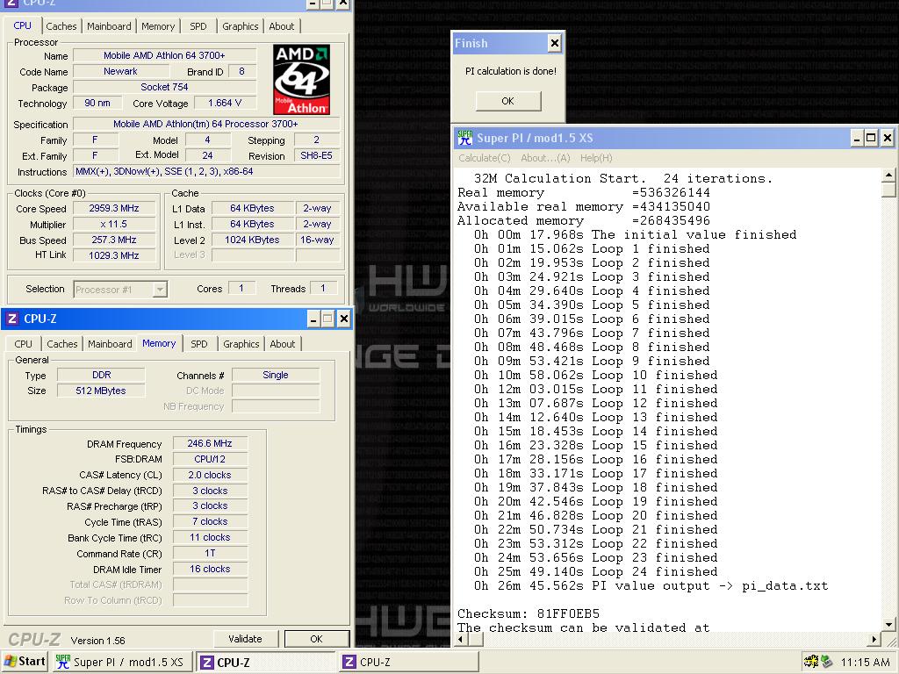Open the Help(H) menu in Super PI
The width and height of the screenshot is (899, 674).
pyautogui.click(x=596, y=158)
